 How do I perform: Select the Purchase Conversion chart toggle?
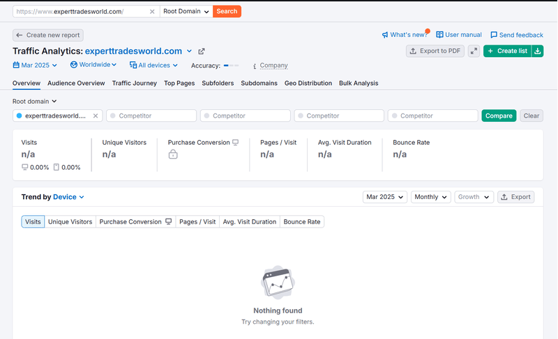[x=135, y=222]
